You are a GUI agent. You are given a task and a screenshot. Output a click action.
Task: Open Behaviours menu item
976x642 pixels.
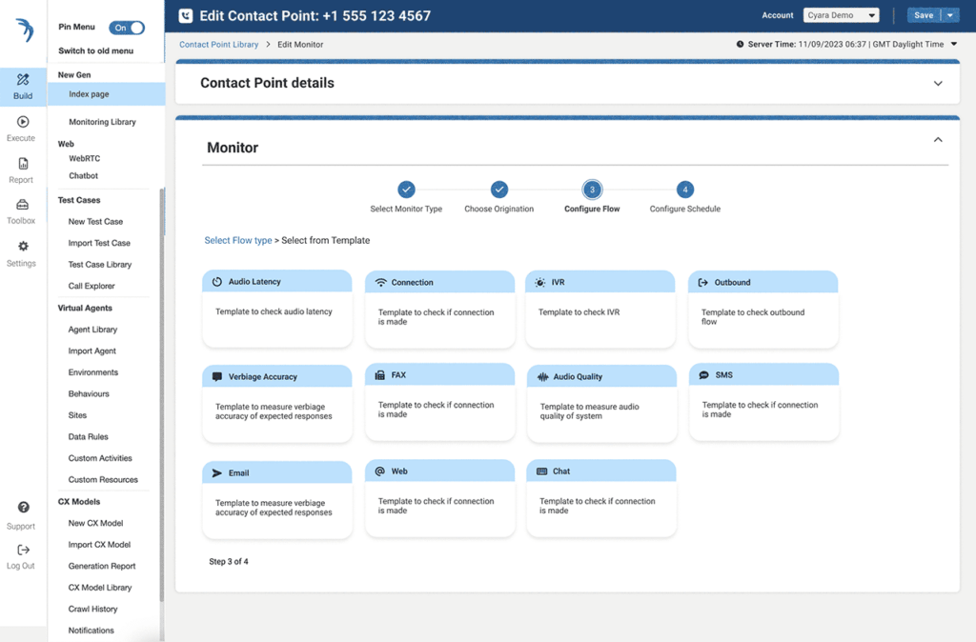tap(89, 393)
